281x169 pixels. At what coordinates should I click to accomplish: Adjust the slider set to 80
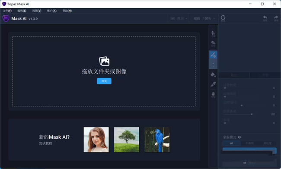pyautogui.click(x=252, y=114)
